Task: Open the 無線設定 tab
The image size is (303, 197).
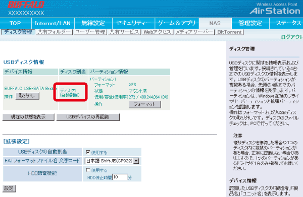Action: [93, 23]
